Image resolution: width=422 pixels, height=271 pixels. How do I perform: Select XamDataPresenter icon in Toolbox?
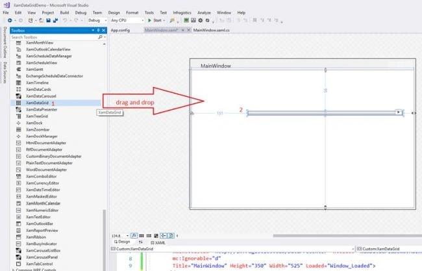18,109
